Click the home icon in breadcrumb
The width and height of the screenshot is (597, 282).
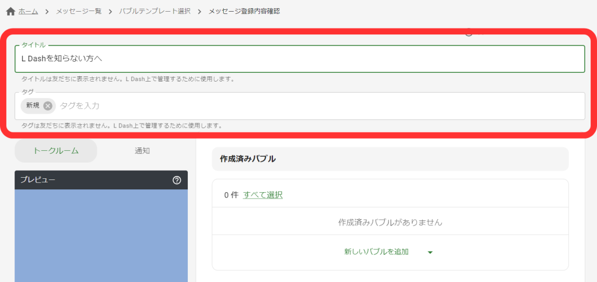[10, 12]
